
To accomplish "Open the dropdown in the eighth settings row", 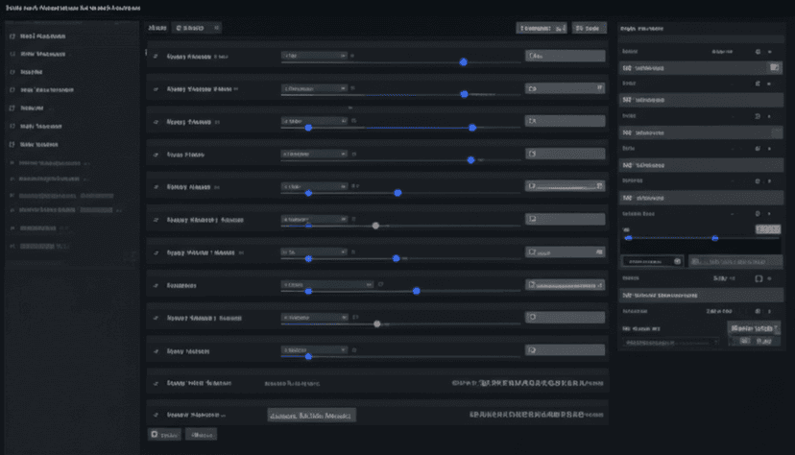I will click(x=326, y=285).
